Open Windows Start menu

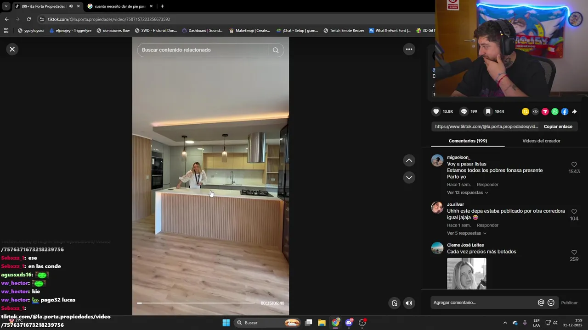(226, 323)
